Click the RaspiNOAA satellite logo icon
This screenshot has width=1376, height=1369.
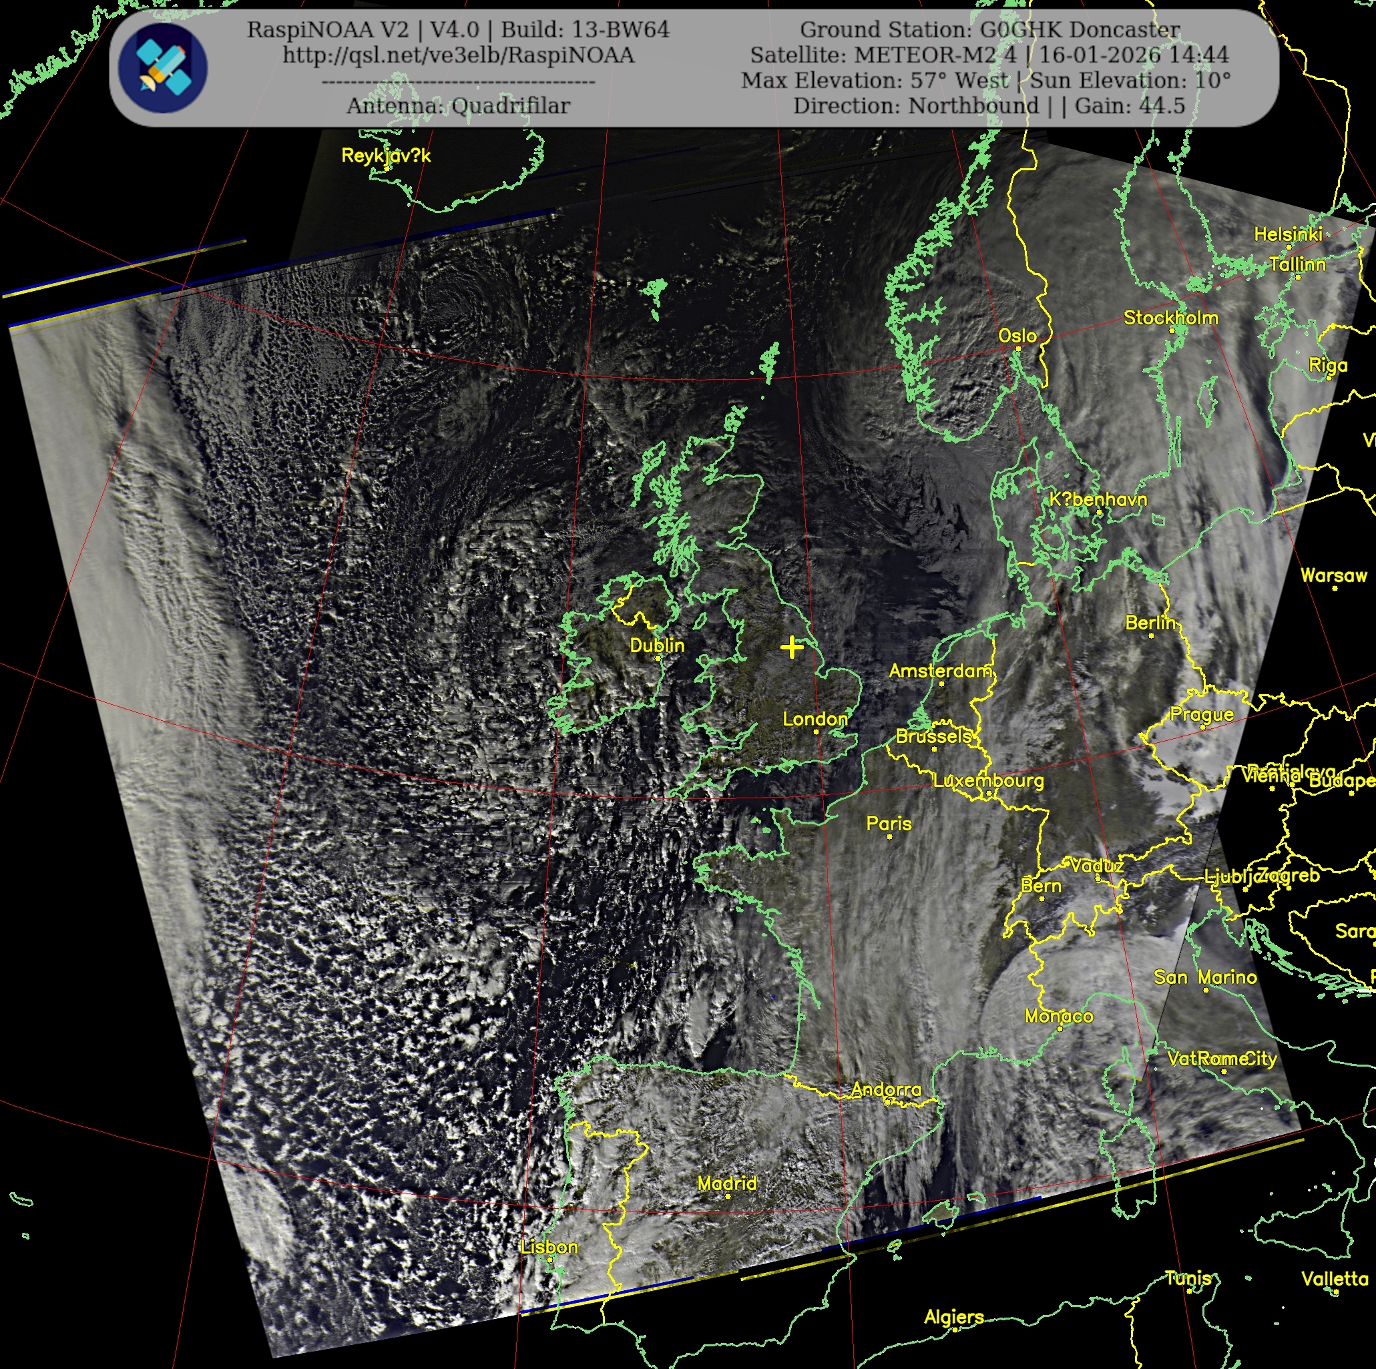tap(163, 67)
